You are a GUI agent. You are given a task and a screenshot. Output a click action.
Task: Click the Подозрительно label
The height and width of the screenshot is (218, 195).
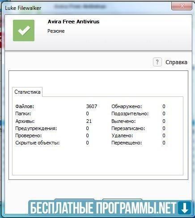tap(130, 113)
